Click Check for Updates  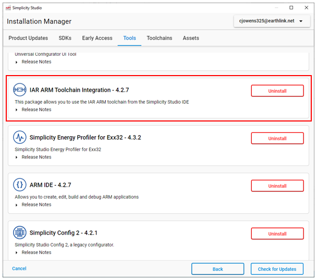pos(277,269)
